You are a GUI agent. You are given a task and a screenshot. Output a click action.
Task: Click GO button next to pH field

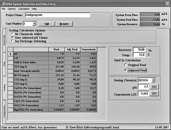[154, 87]
